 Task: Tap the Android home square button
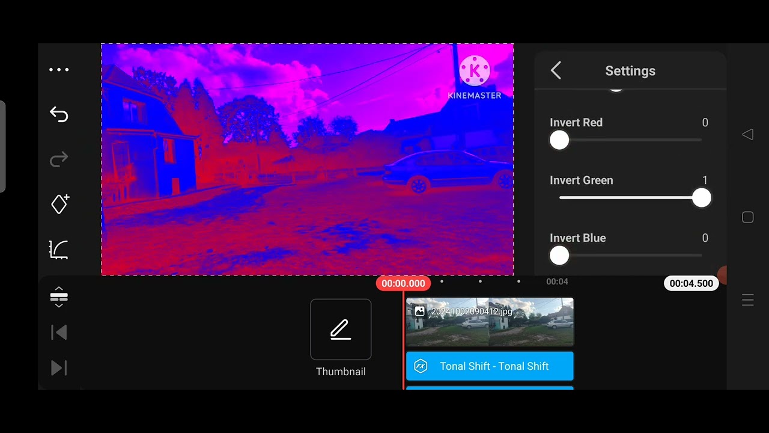point(747,217)
